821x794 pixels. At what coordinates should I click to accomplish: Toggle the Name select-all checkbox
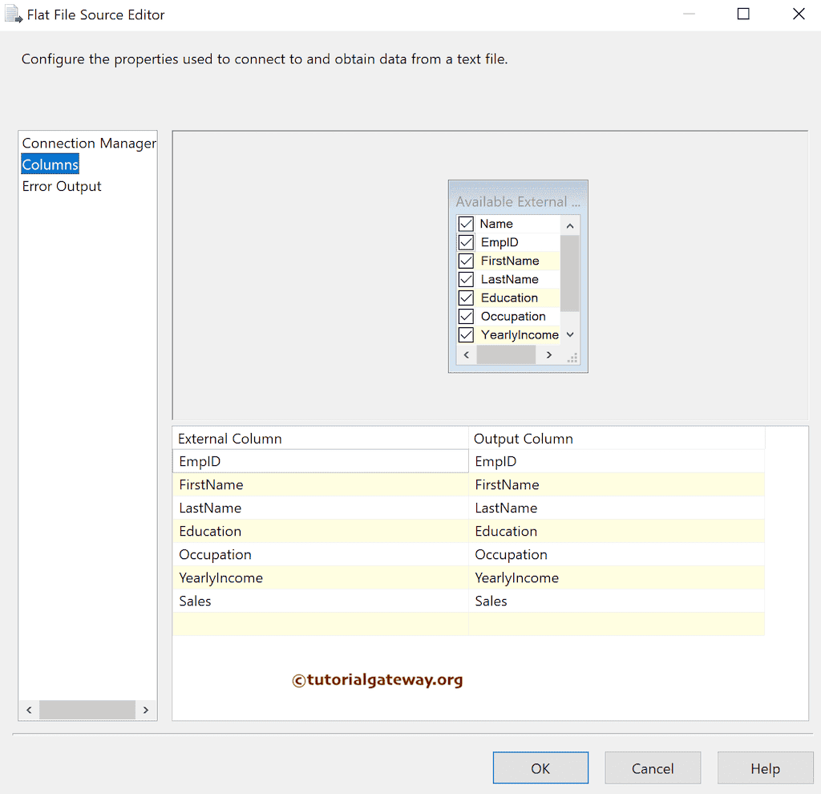point(466,224)
